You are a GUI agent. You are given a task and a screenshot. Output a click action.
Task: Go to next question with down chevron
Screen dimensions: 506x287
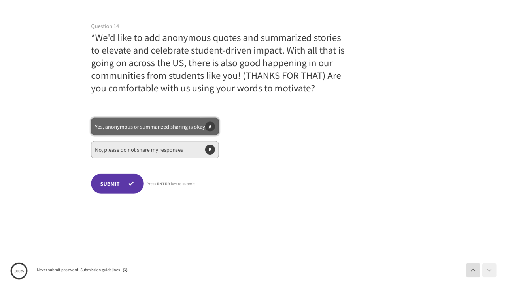(489, 270)
